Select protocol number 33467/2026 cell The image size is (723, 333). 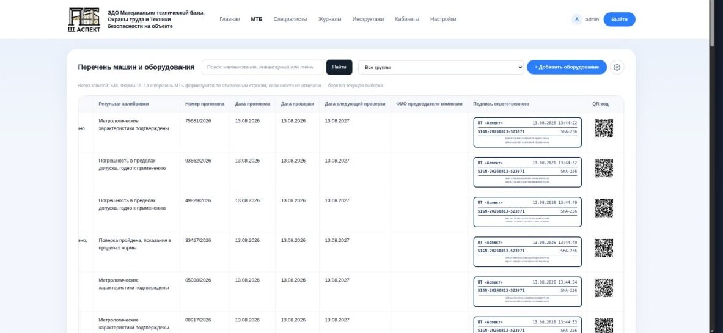[198, 240]
